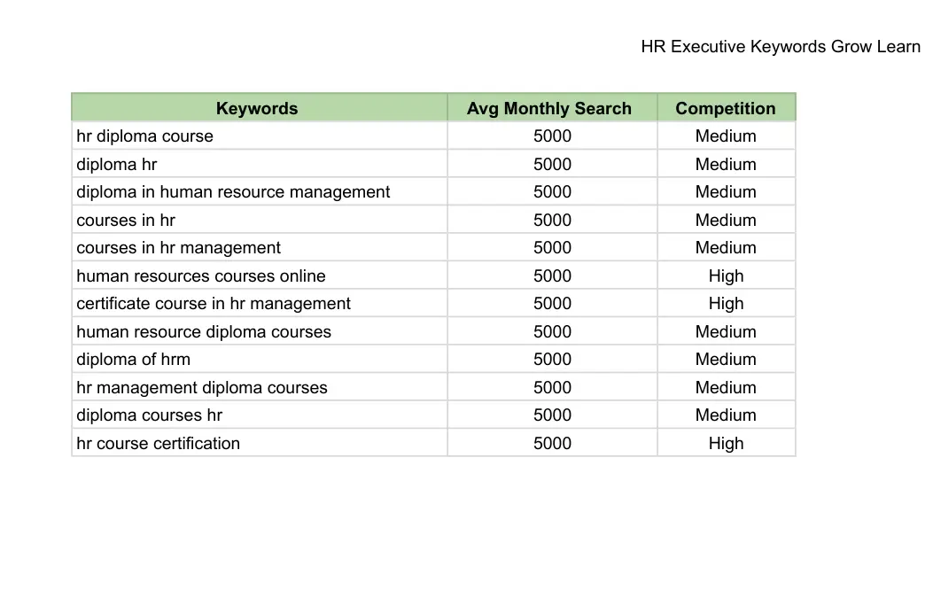Click Medium competition for "diploma of hrm"
This screenshot has width=933, height=613.
[726, 360]
